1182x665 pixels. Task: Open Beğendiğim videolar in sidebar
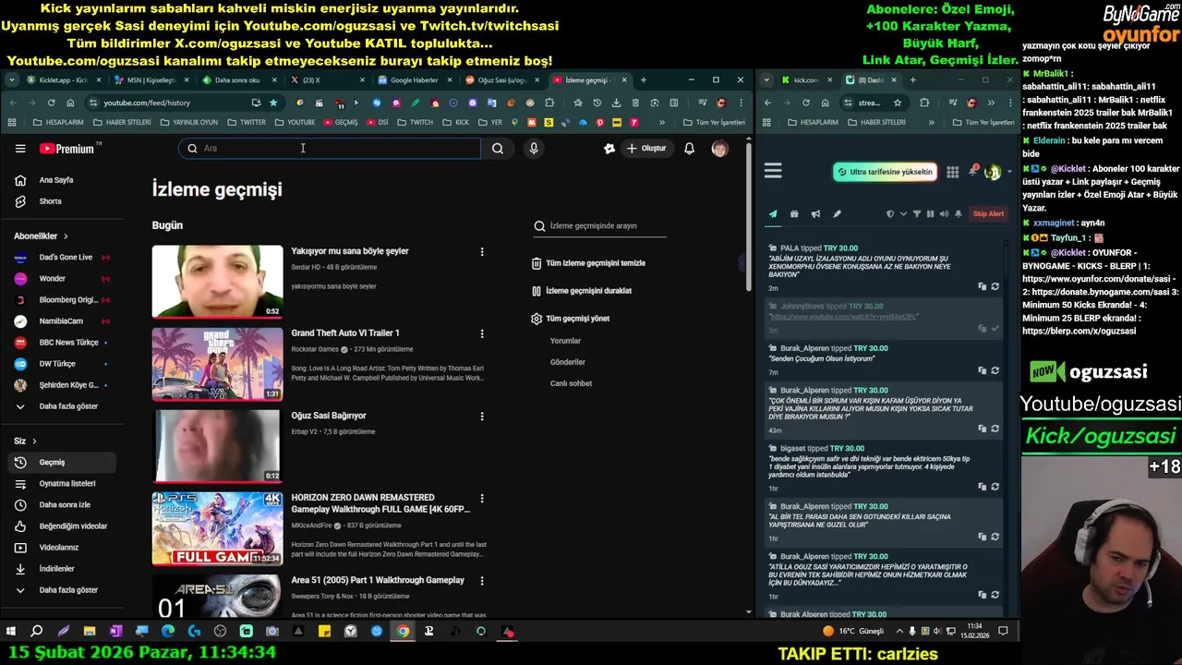pos(63,526)
